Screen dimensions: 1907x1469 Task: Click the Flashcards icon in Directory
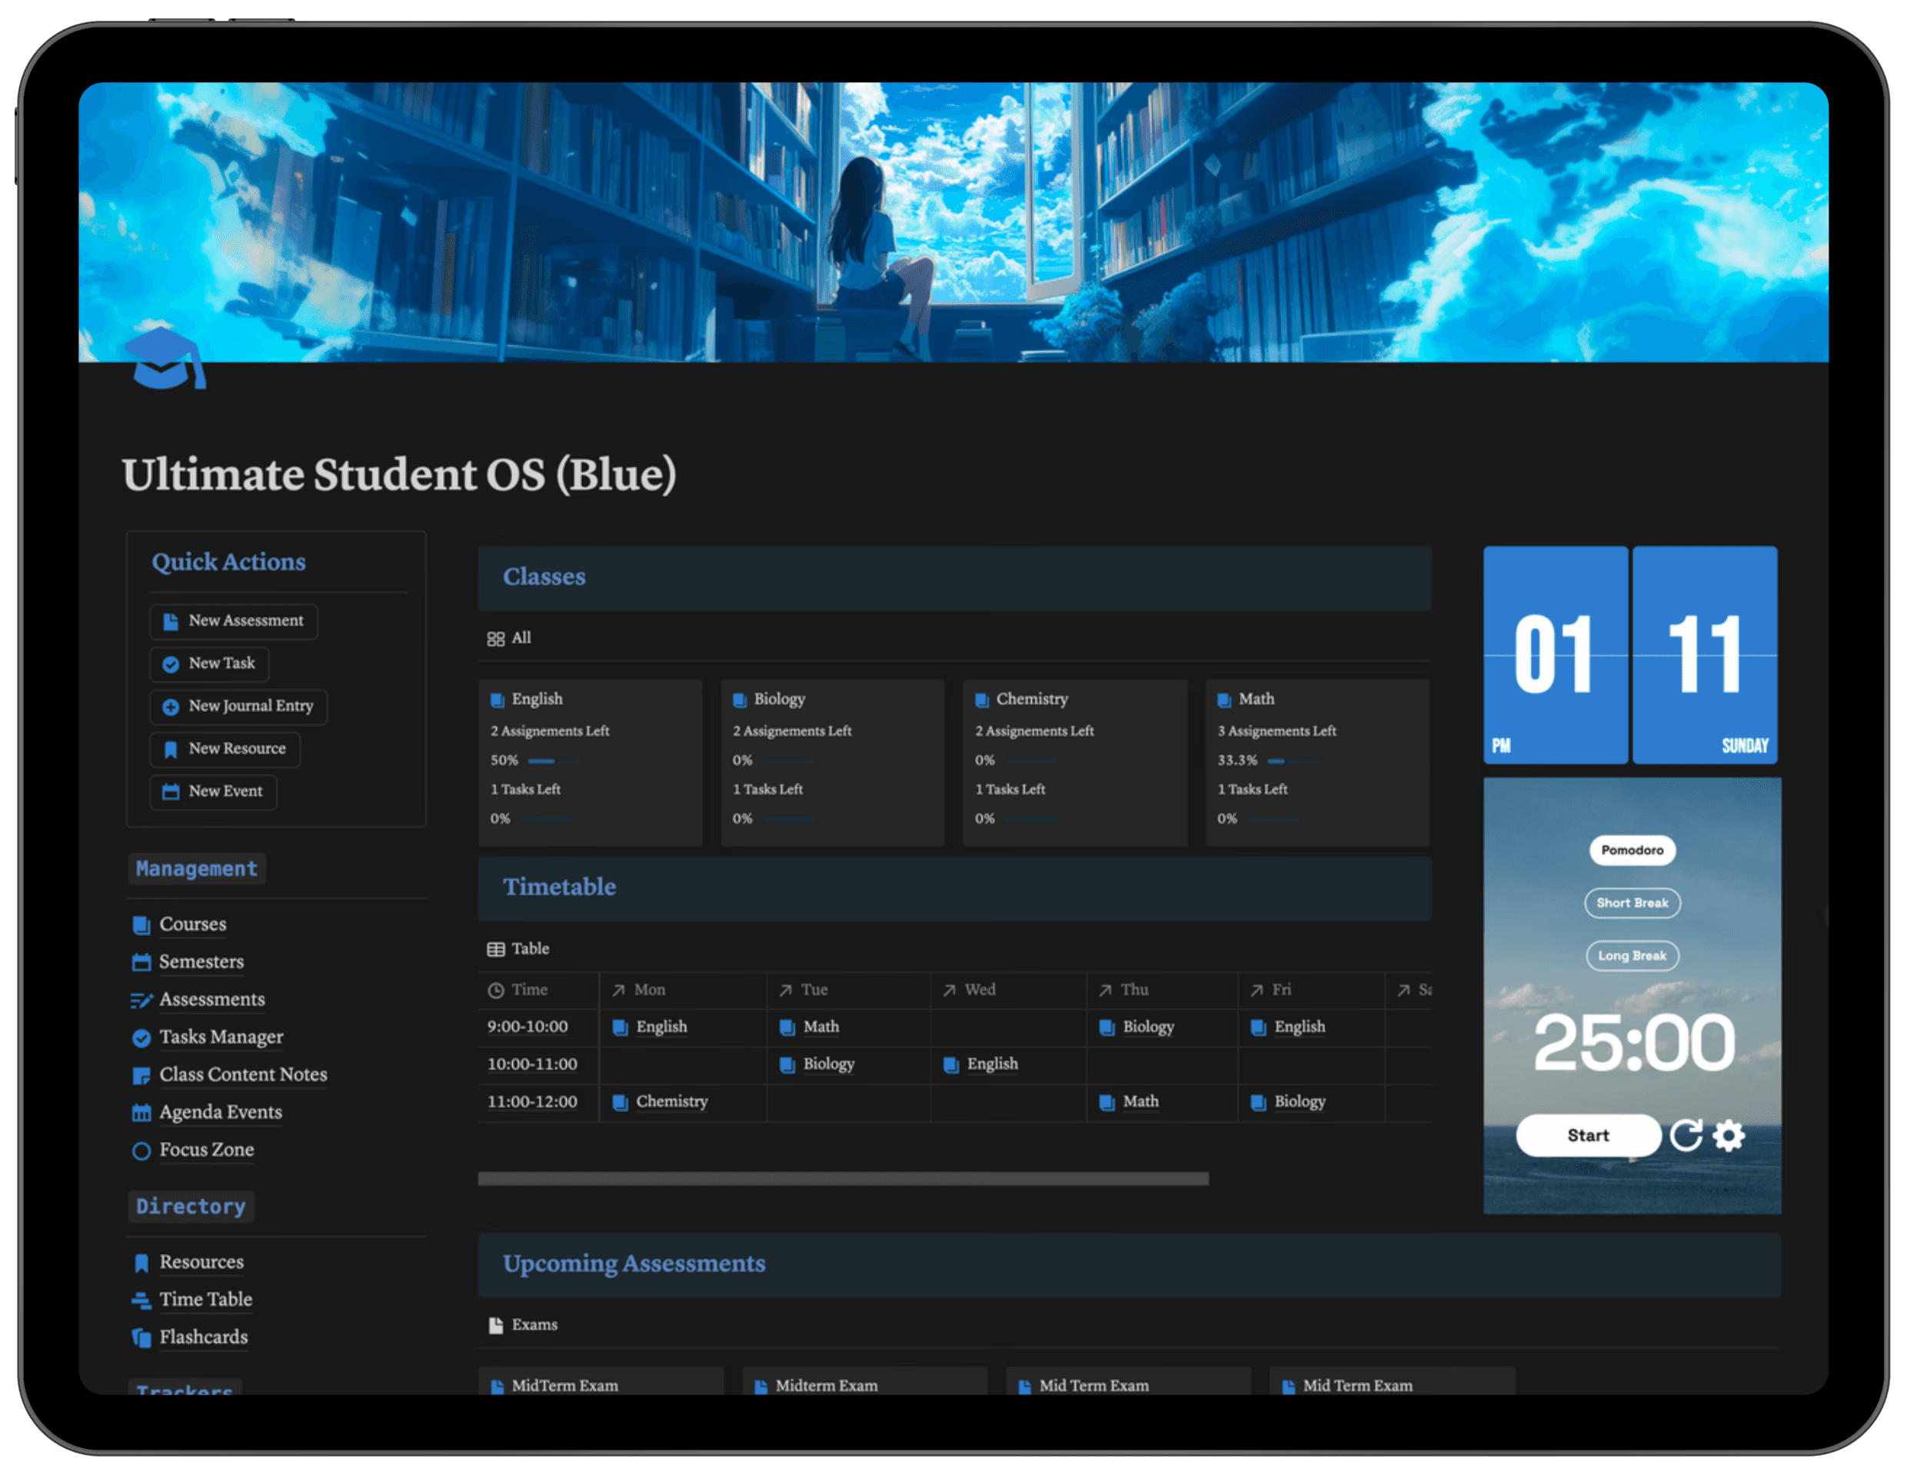pyautogui.click(x=141, y=1337)
